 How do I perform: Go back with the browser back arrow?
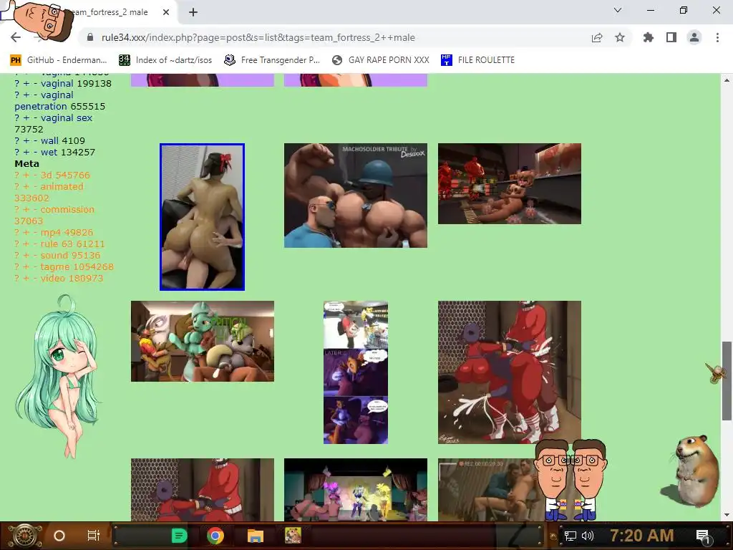pyautogui.click(x=16, y=37)
